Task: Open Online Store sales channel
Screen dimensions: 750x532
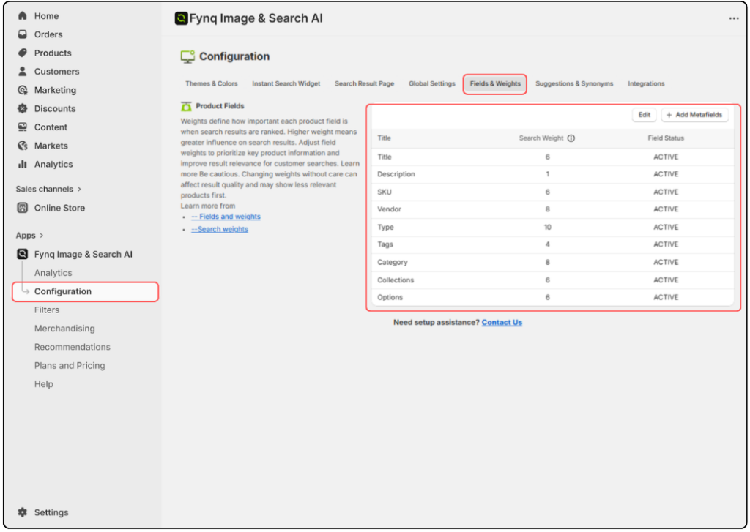Action: (x=59, y=208)
